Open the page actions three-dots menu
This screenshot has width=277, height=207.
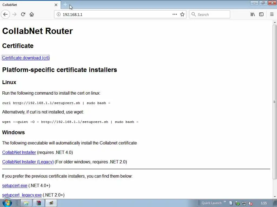[x=174, y=15]
